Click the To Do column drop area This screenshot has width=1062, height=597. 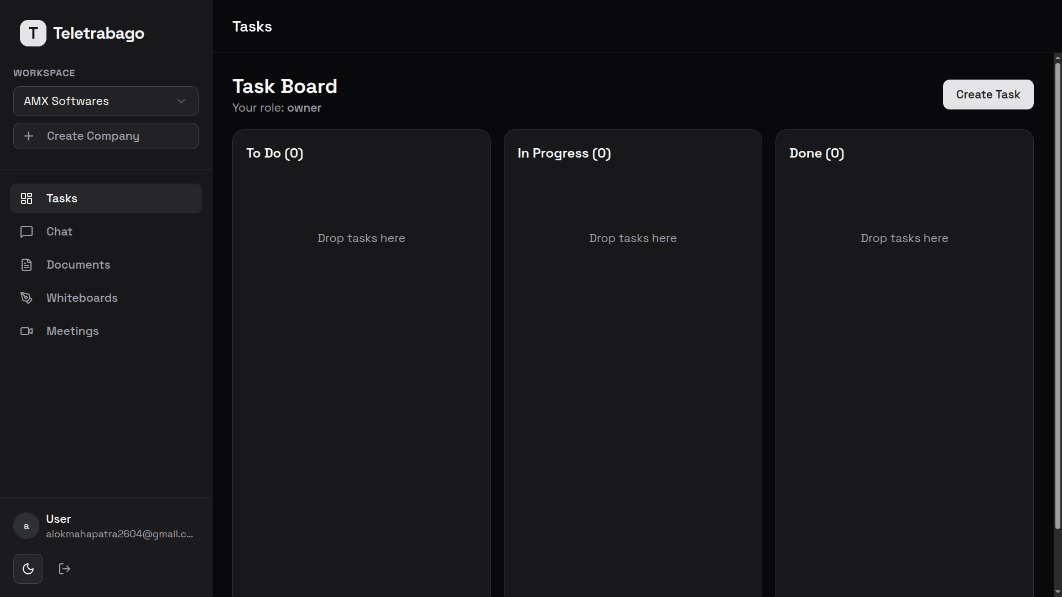pos(361,238)
